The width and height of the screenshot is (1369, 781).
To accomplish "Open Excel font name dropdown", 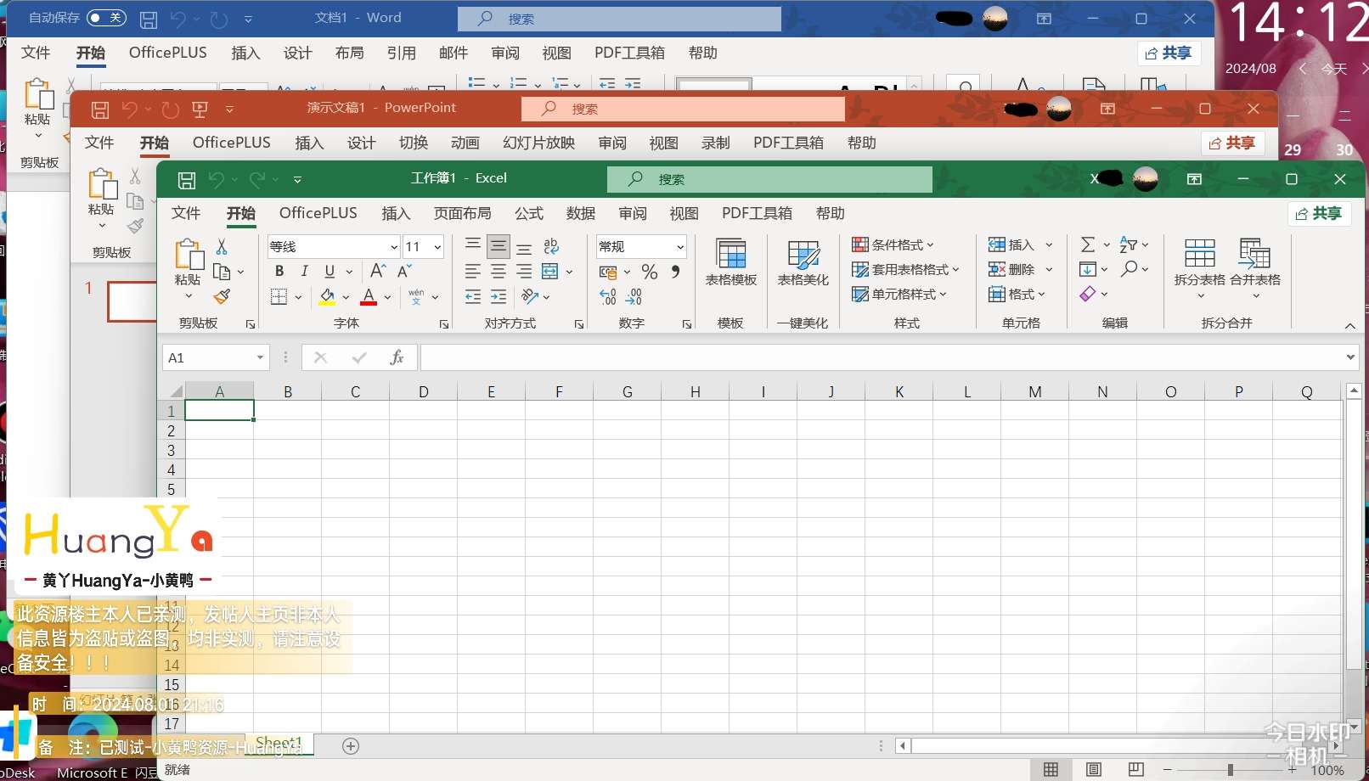I will [394, 247].
